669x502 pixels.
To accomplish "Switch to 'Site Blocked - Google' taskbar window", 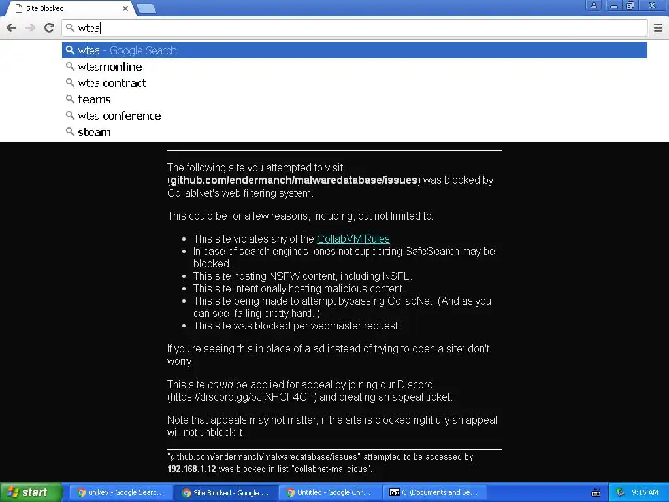I will [x=226, y=493].
